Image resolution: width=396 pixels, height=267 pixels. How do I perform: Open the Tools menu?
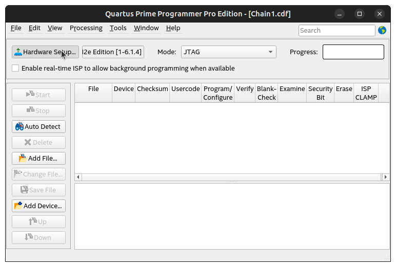(118, 28)
